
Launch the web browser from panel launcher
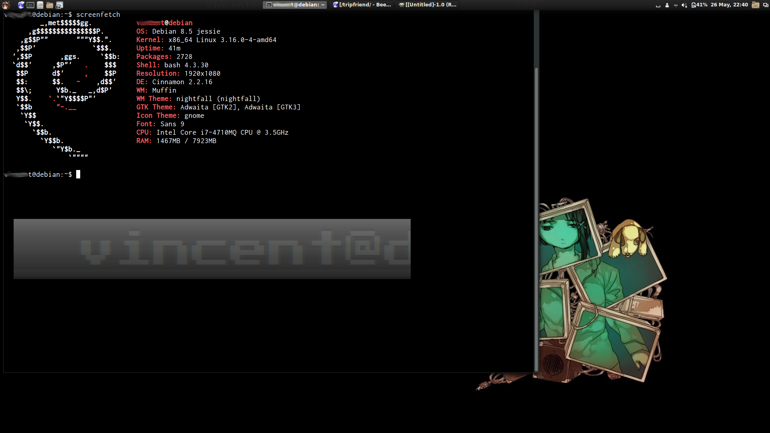pyautogui.click(x=21, y=5)
